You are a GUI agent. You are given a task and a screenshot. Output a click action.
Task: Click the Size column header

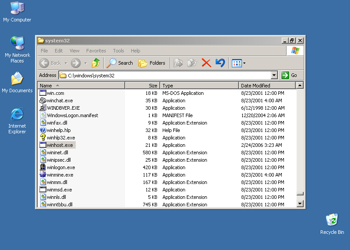coord(143,86)
